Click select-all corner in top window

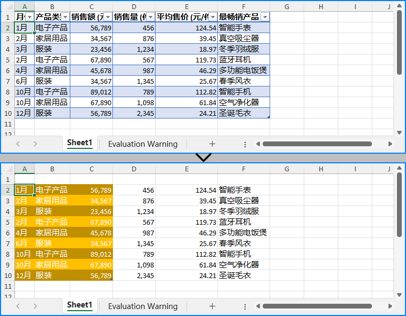9,7
